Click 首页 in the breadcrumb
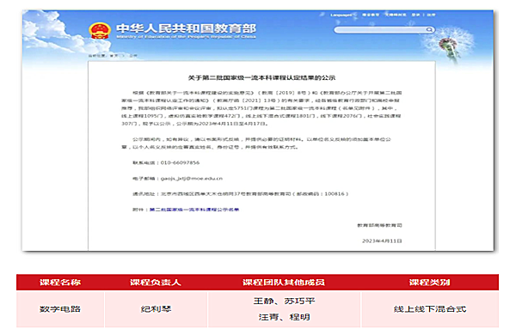The width and height of the screenshot is (516, 335). point(114,56)
